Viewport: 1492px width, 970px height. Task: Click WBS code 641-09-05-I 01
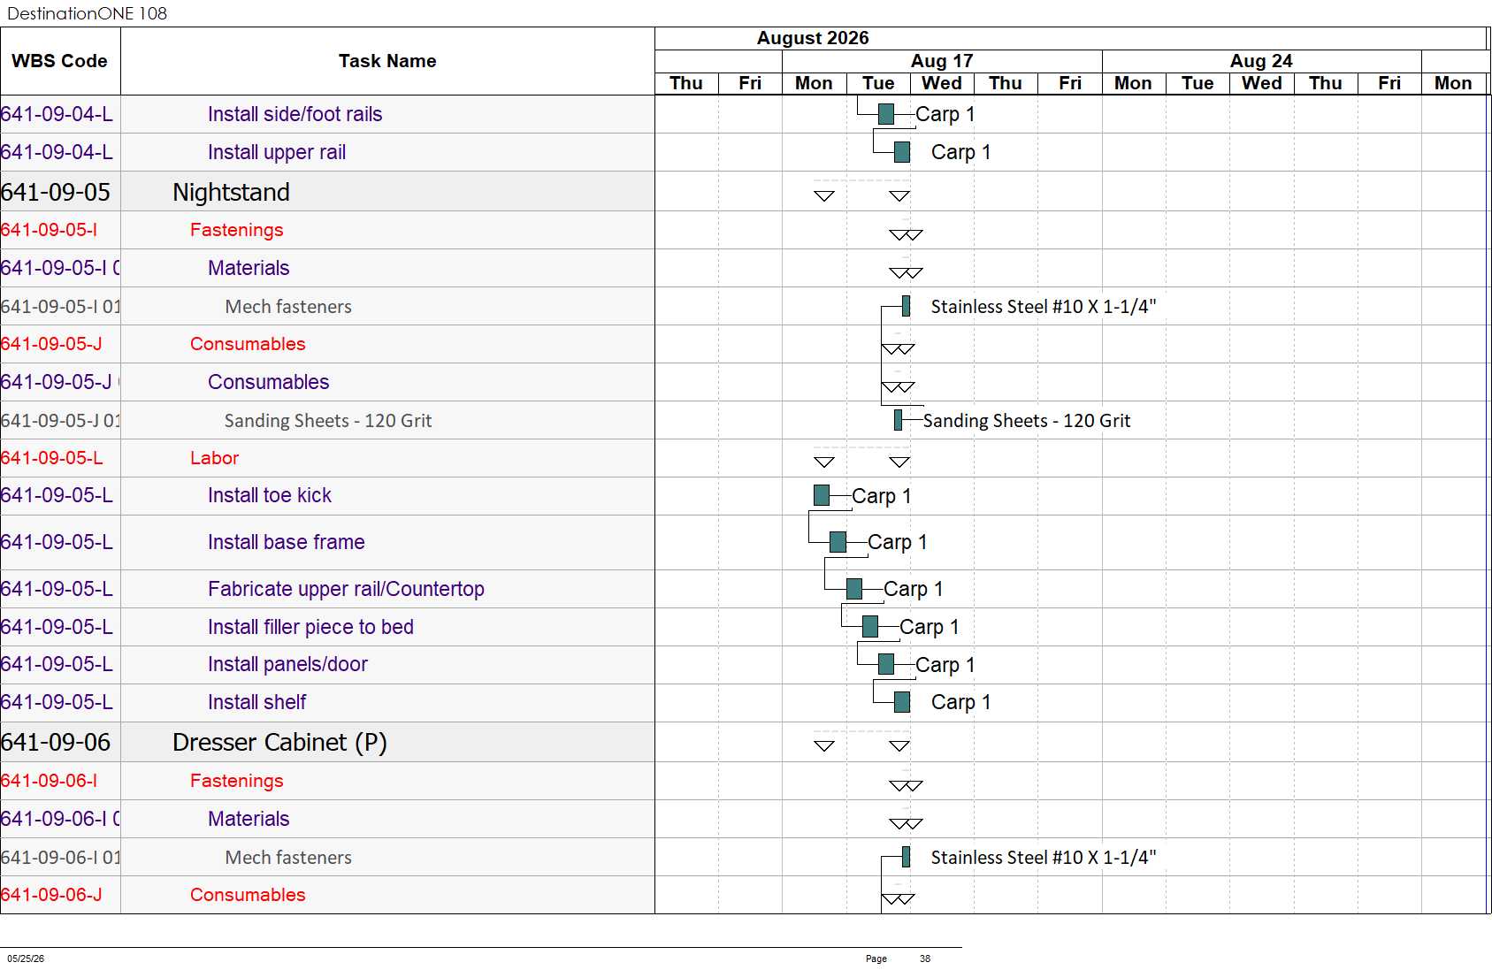point(60,307)
